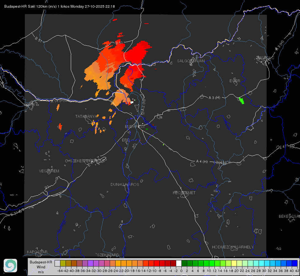Click the SZOLNOK city label

222,162
